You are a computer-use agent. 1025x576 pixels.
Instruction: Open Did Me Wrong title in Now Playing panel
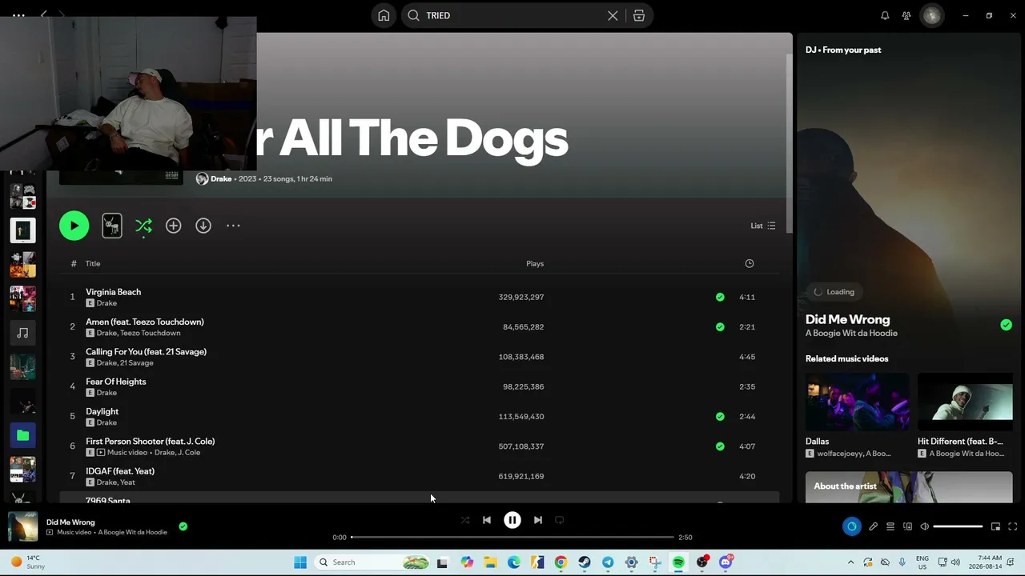click(x=847, y=319)
